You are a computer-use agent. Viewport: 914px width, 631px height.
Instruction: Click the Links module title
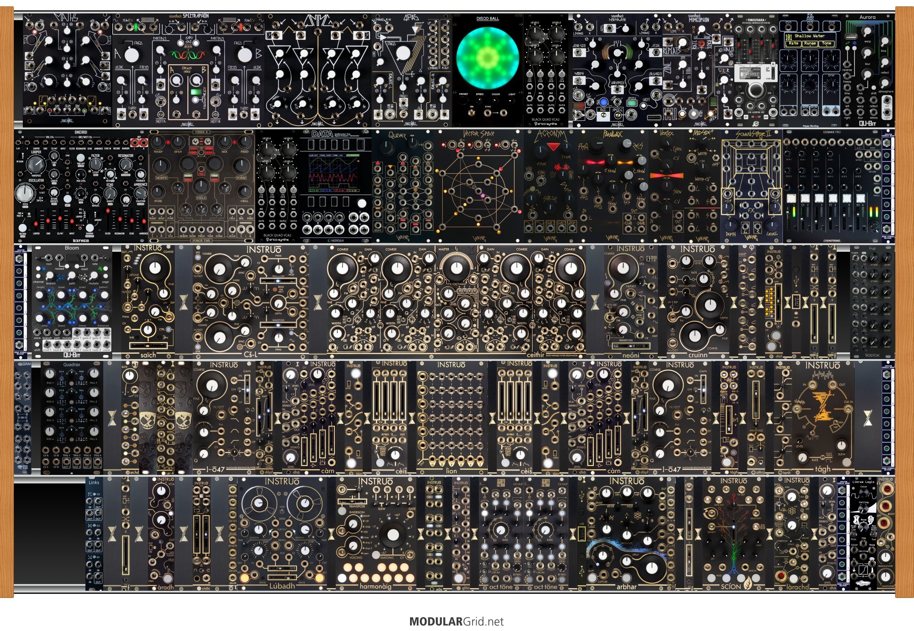click(x=94, y=483)
